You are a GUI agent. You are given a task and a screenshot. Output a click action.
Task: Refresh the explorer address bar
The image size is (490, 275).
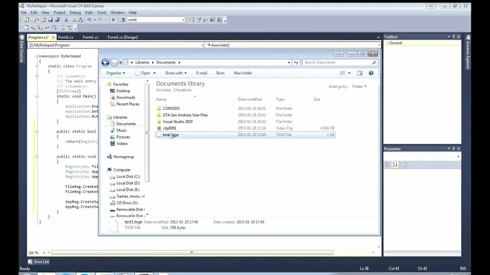pos(296,62)
